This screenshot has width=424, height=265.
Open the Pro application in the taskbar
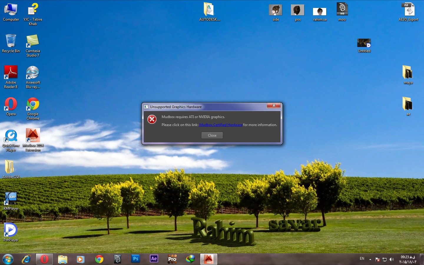[x=172, y=259]
